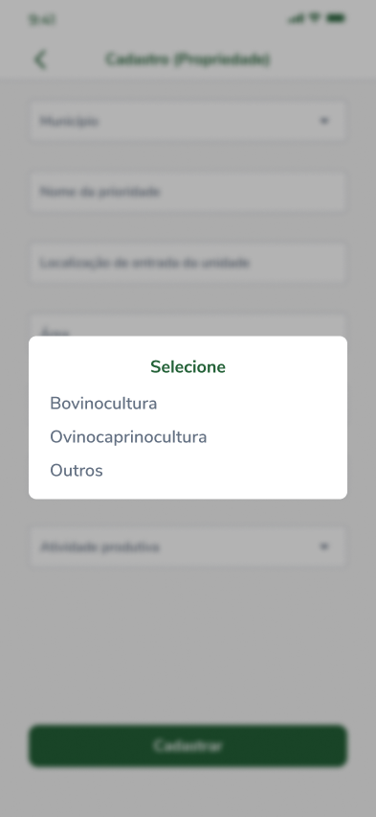Tap the battery icon in status bar
This screenshot has height=817, width=376.
(336, 18)
